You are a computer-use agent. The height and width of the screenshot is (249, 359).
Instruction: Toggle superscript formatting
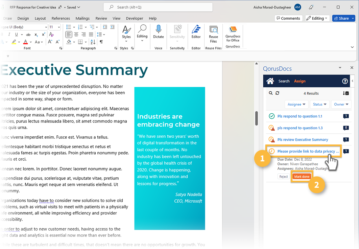point(43,35)
